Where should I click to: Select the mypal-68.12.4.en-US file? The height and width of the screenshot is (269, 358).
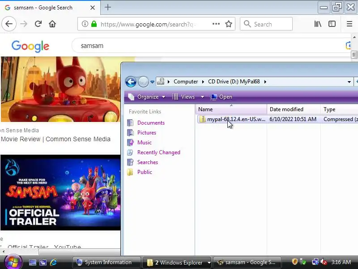[231, 119]
